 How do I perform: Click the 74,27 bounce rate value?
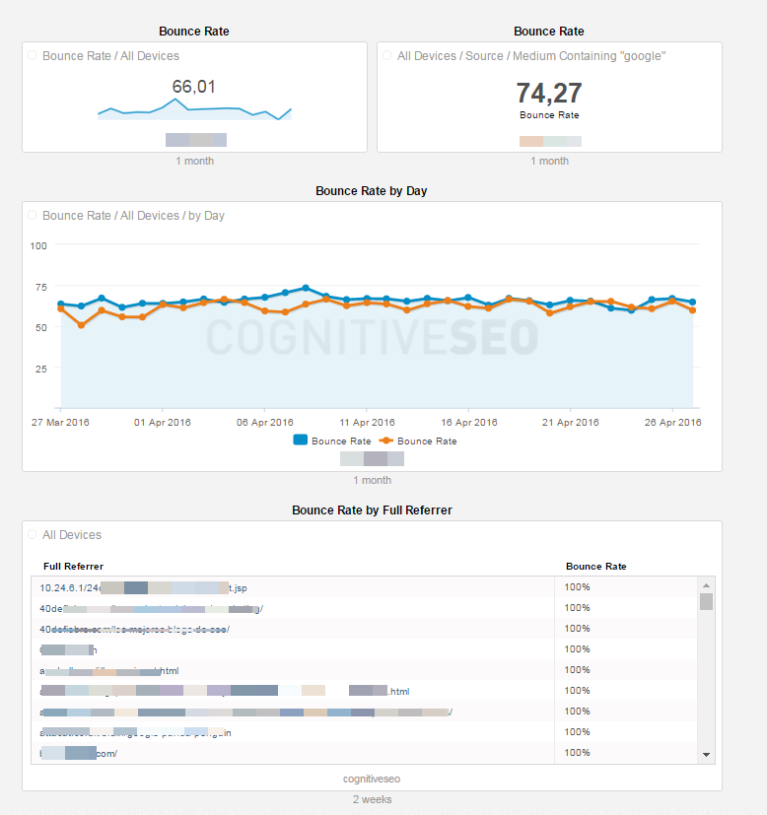[x=549, y=93]
